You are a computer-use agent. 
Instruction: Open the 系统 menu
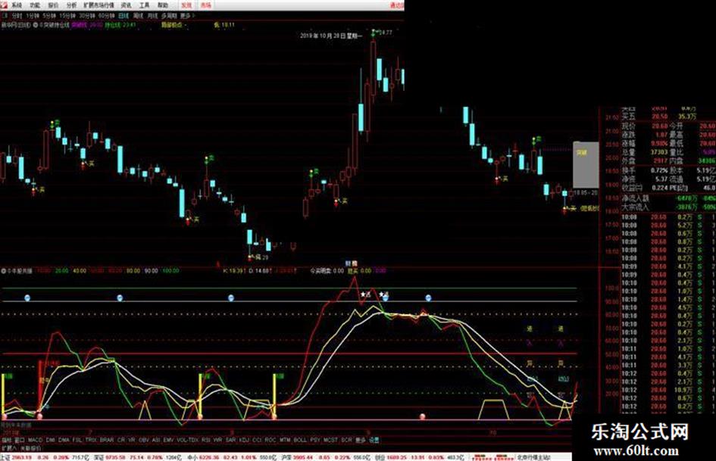click(x=17, y=5)
